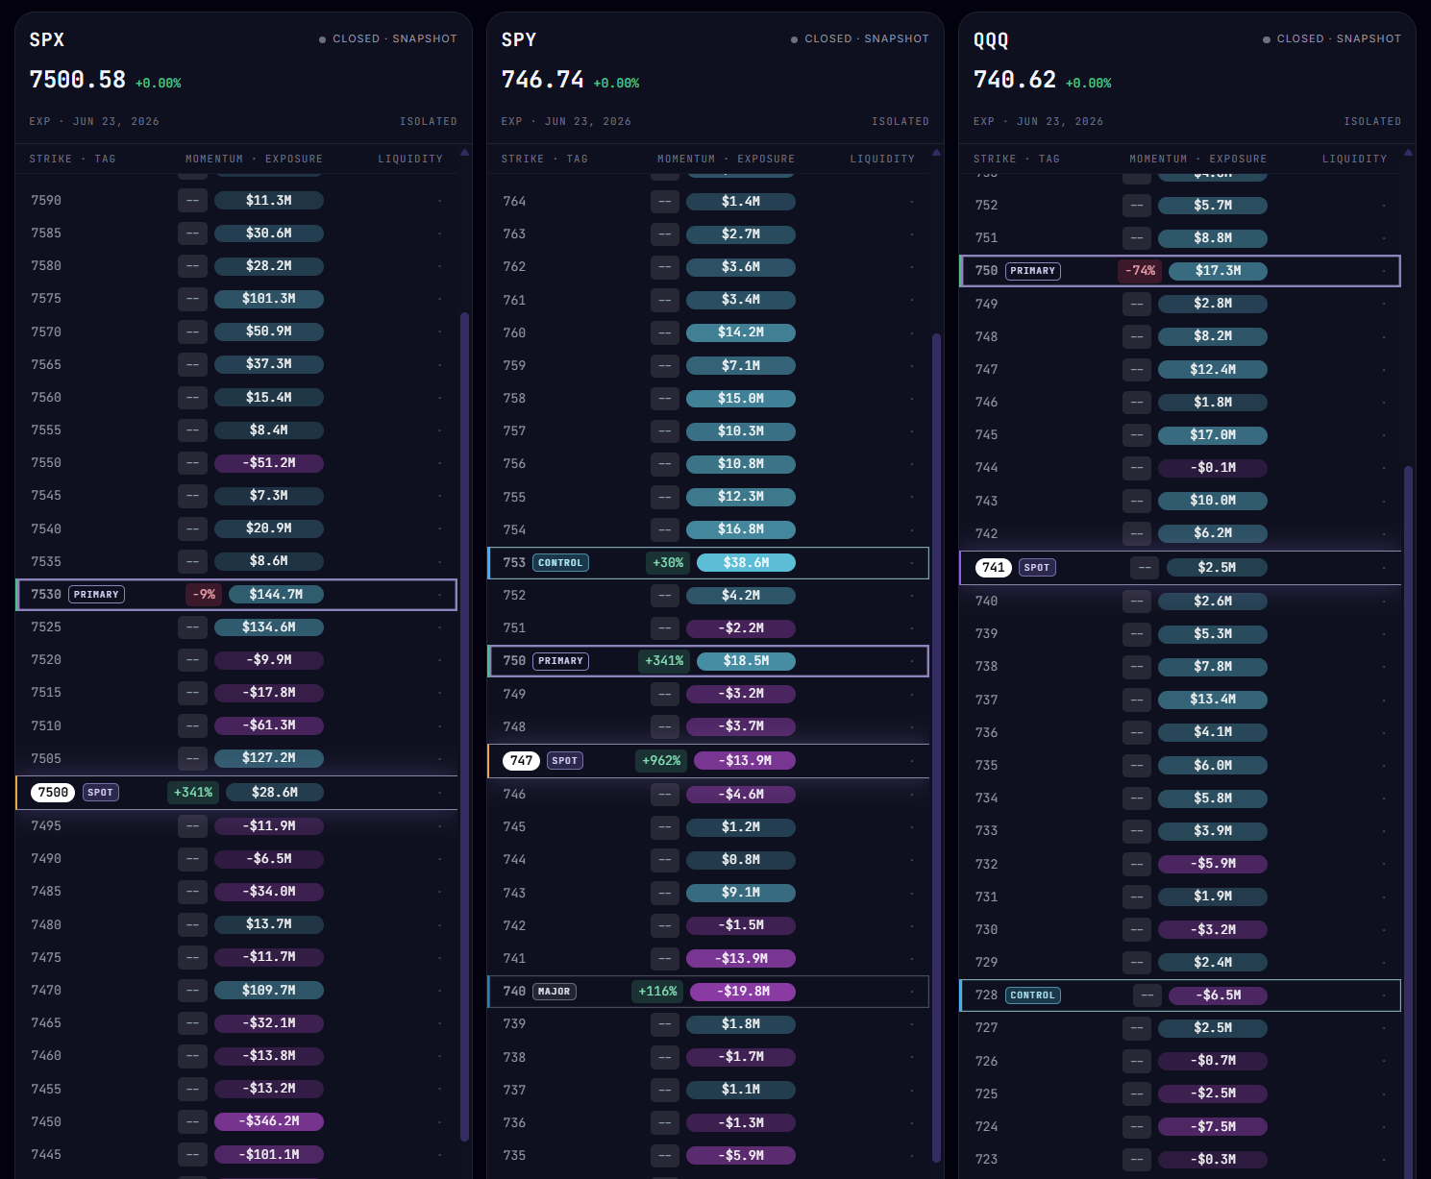Click the SPX LIQUIDITY column header
The image size is (1431, 1179).
click(410, 160)
